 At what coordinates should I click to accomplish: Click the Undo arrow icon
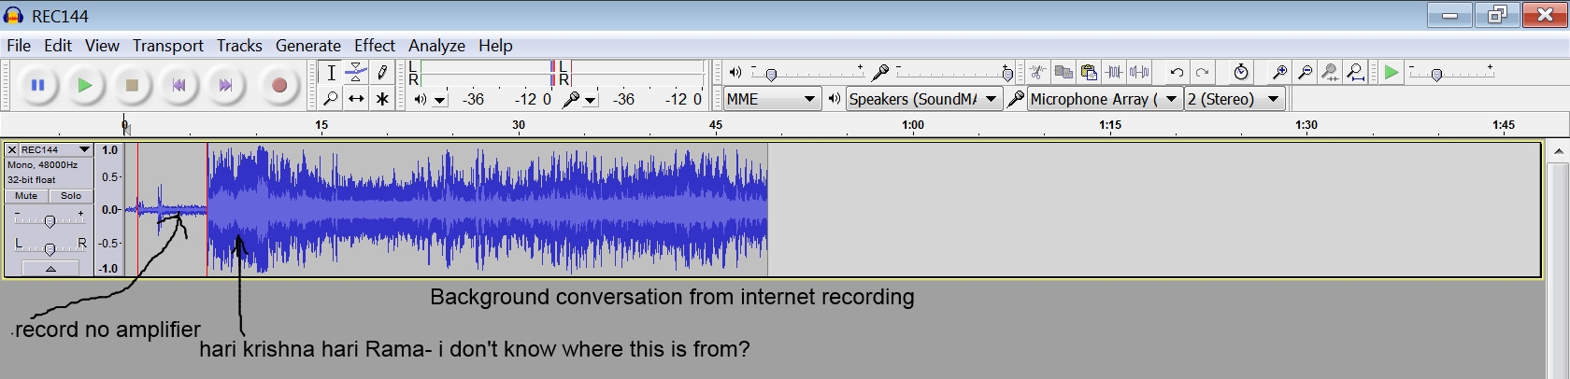(1177, 73)
